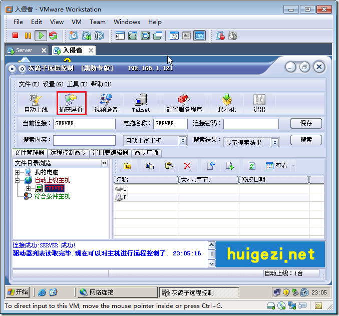Click the 最小化 minimize toolbar icon
339x316 pixels.
(227, 103)
